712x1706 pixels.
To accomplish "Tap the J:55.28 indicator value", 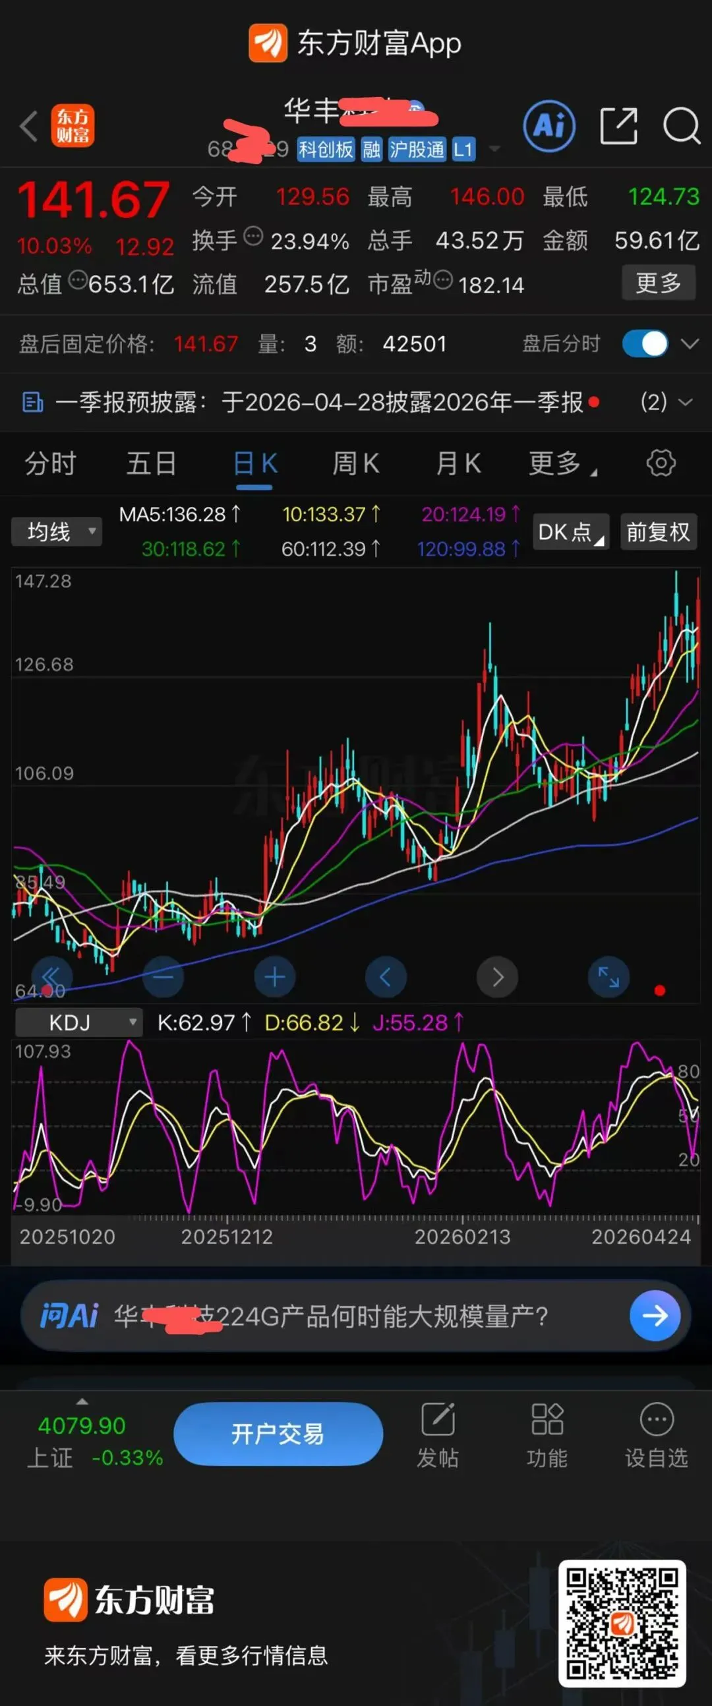I will (418, 1022).
